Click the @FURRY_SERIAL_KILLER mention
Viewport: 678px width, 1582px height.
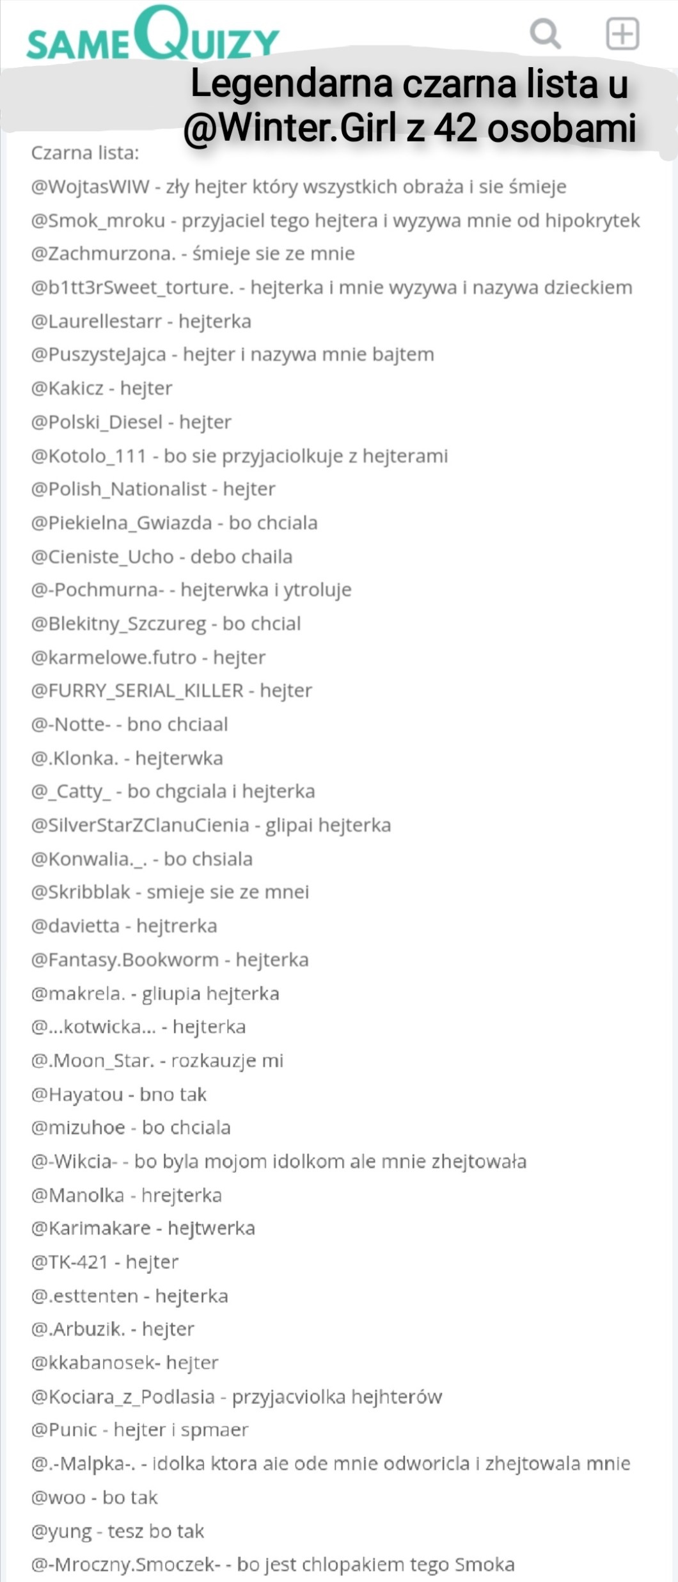coord(137,691)
